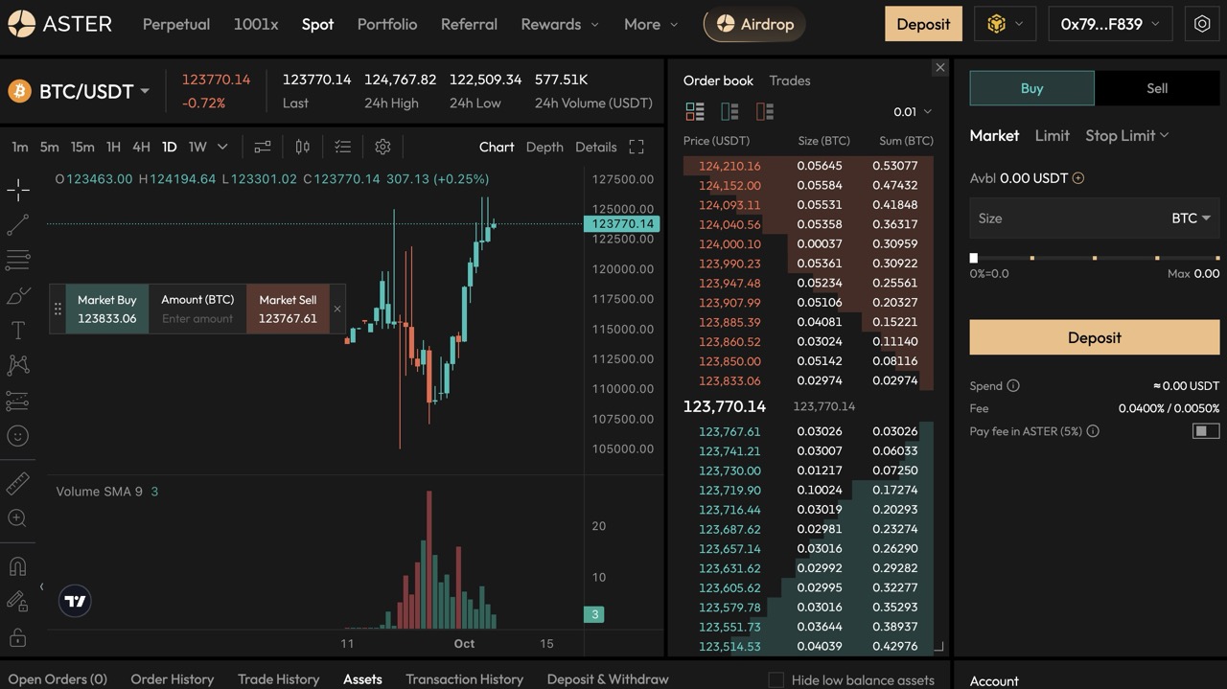Screen dimensions: 1227x689
Task: Open the indicators icon in chart toolbar
Action: pos(262,147)
